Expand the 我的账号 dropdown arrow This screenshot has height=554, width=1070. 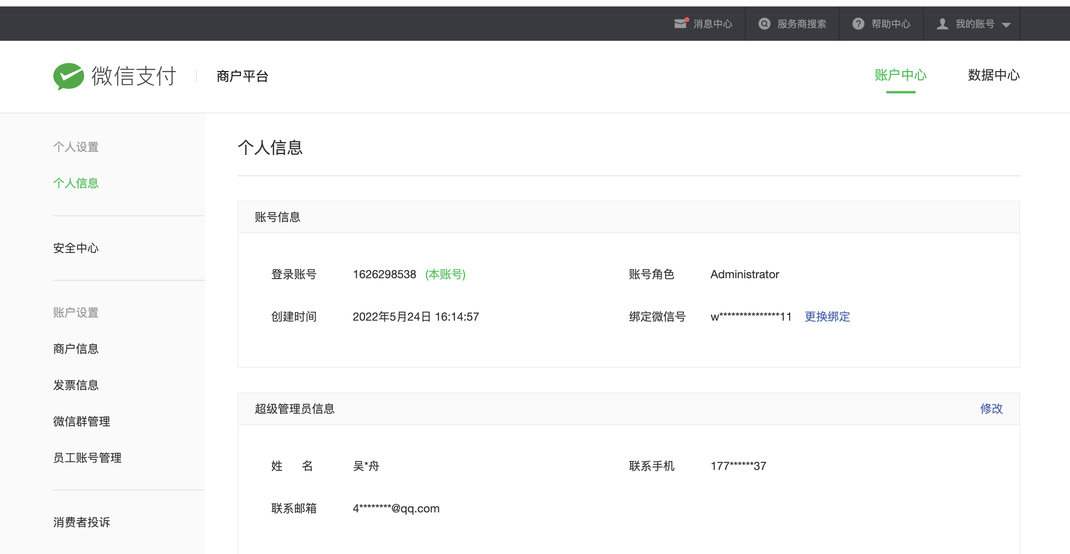point(1006,25)
